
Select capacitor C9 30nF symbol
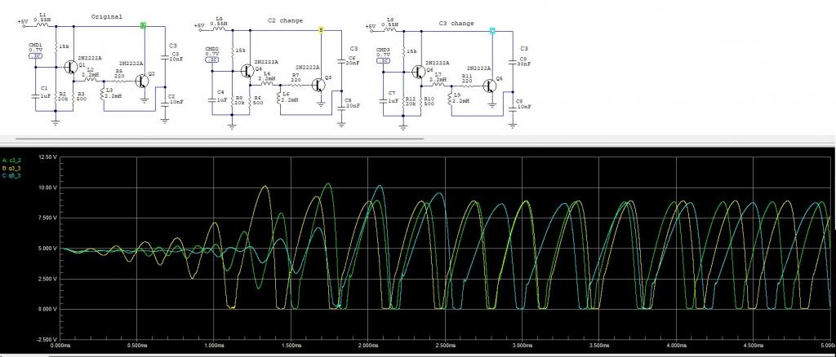513,62
